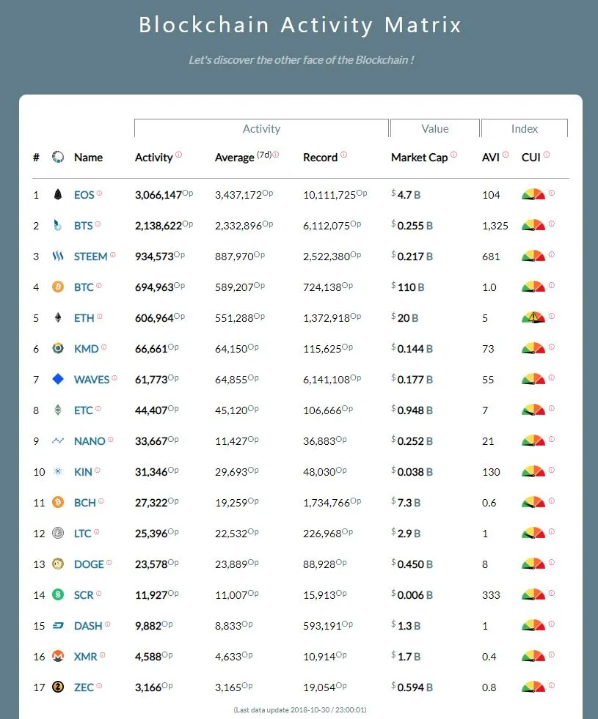Sort by the CUI column header
The height and width of the screenshot is (719, 598).
coord(531,158)
